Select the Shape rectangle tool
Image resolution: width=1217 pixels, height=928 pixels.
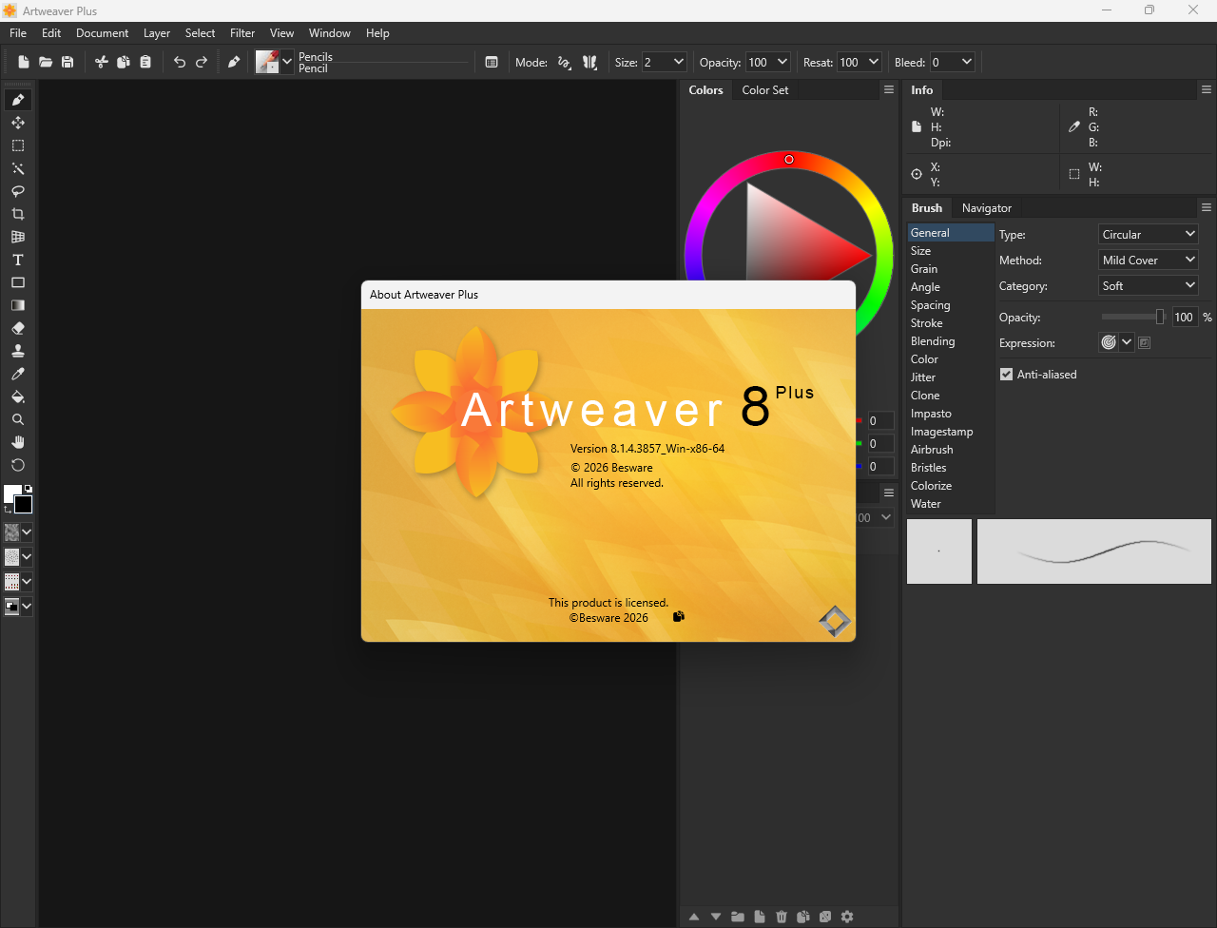click(18, 282)
